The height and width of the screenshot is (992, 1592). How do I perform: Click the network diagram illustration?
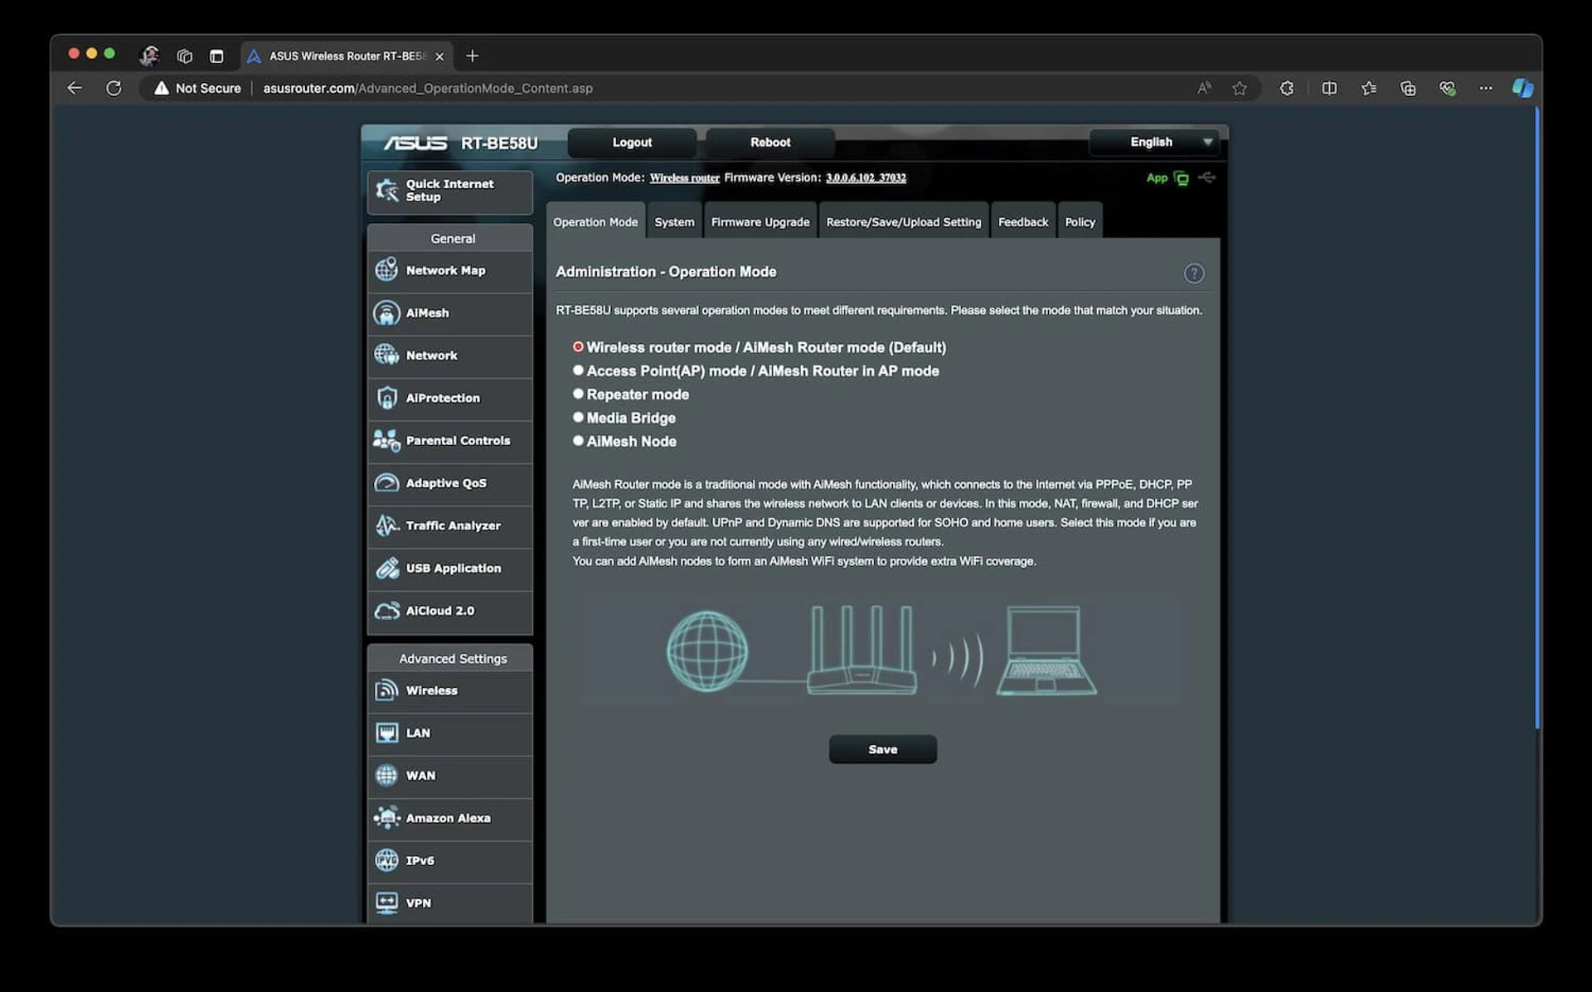click(x=881, y=651)
